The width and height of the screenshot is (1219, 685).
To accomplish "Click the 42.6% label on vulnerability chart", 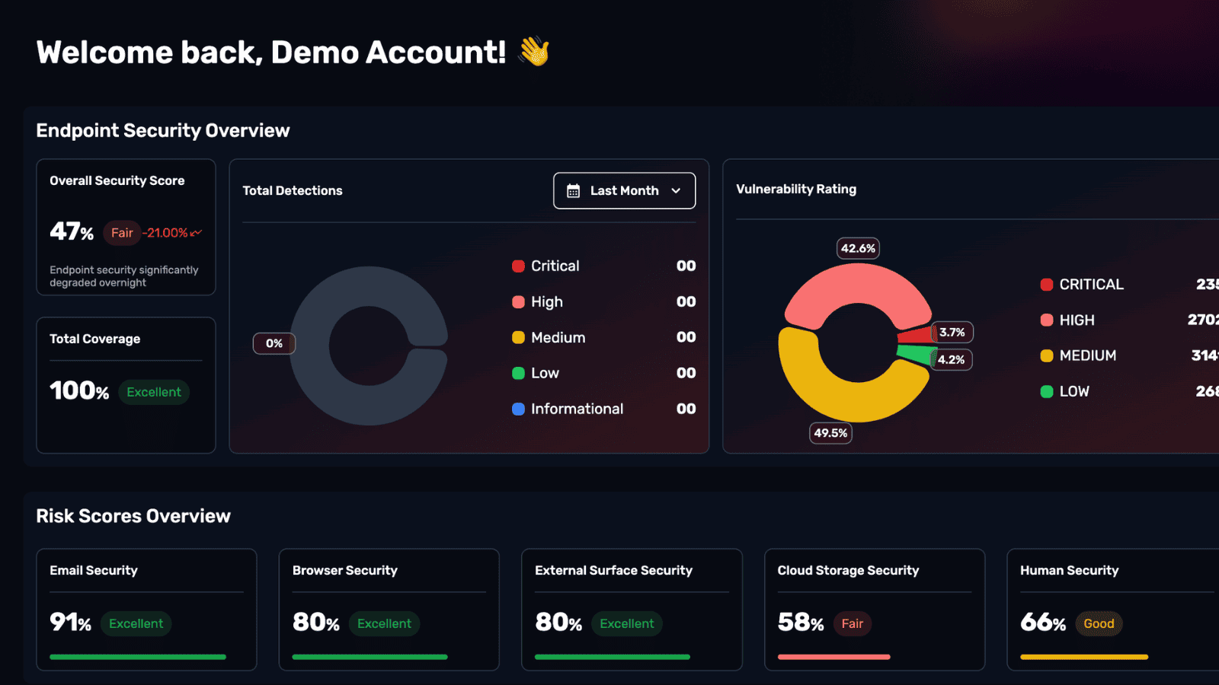I will [x=858, y=248].
